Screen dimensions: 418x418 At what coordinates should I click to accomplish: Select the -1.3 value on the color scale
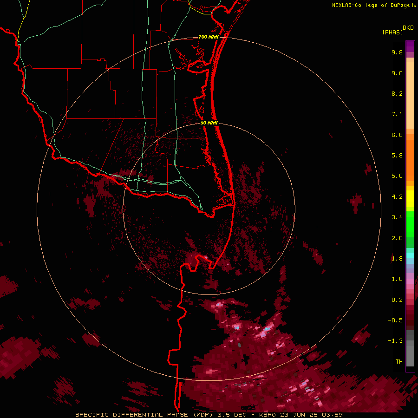[x=395, y=341]
